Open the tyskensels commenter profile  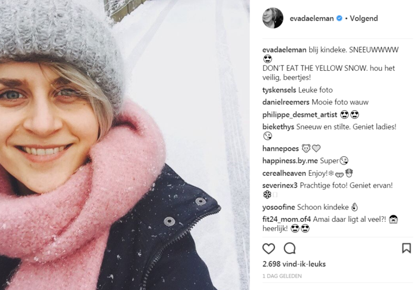coord(279,90)
